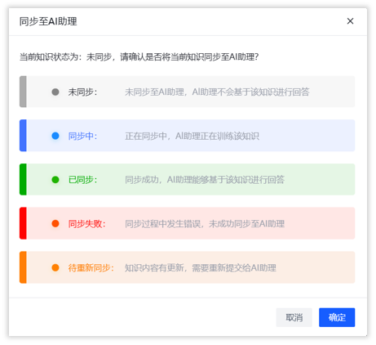Click description 正在同步中，AI助理正在训练该知识
Screen dimensions: 376x345
point(192,136)
